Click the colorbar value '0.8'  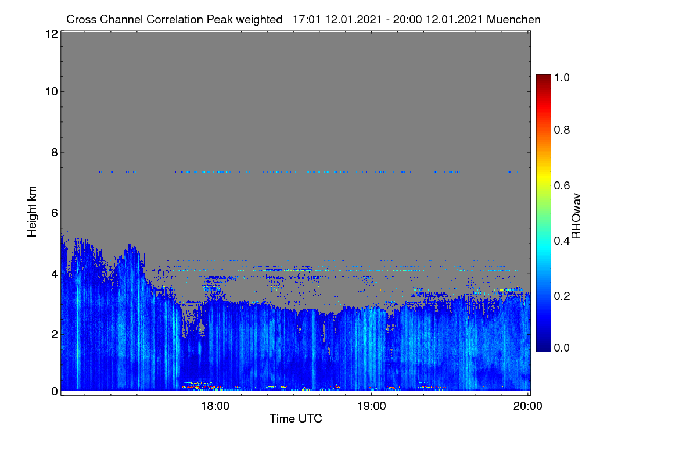tap(562, 130)
